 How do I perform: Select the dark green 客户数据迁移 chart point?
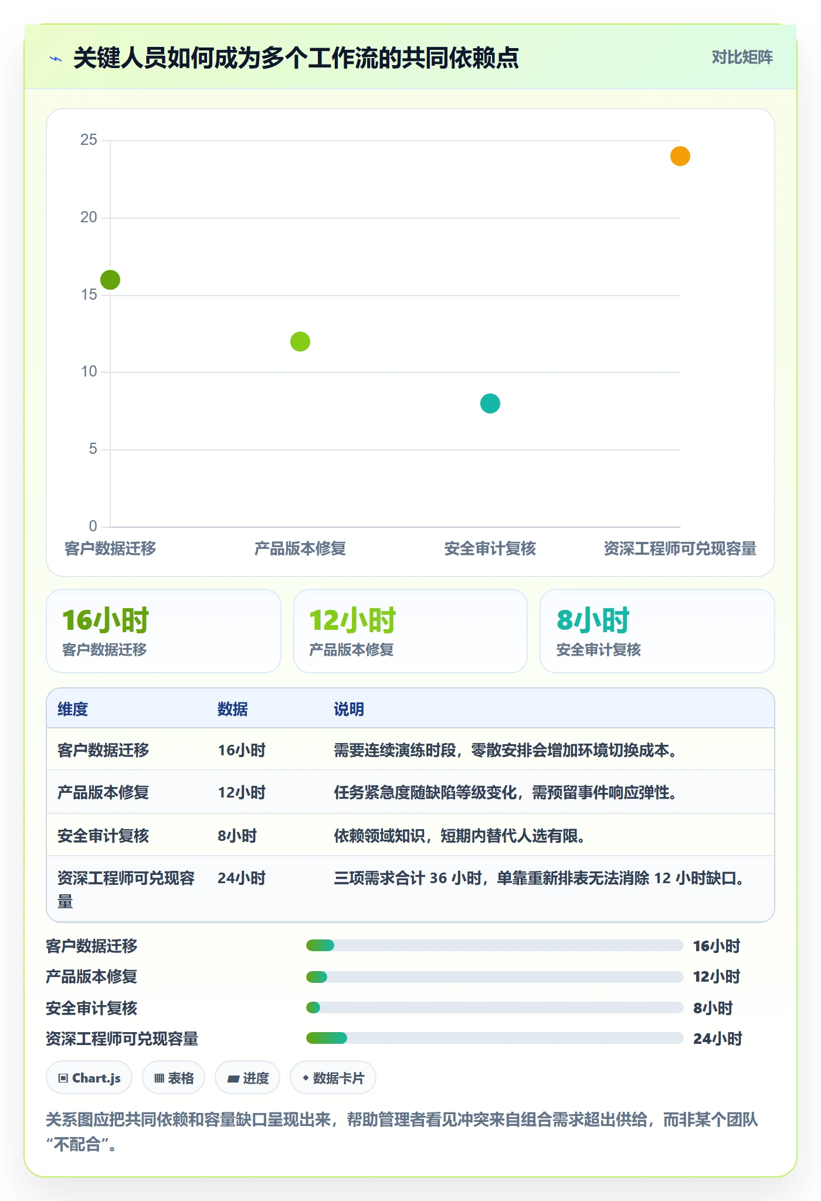110,280
